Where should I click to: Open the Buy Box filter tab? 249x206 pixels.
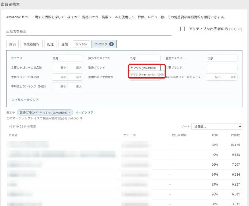[x=81, y=44]
